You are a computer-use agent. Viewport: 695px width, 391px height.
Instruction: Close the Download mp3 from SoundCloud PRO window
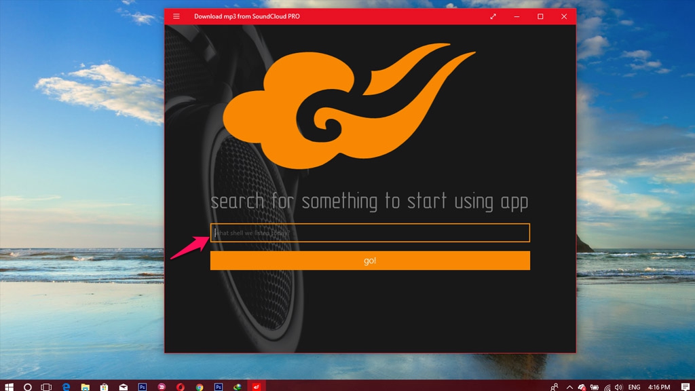click(x=564, y=16)
